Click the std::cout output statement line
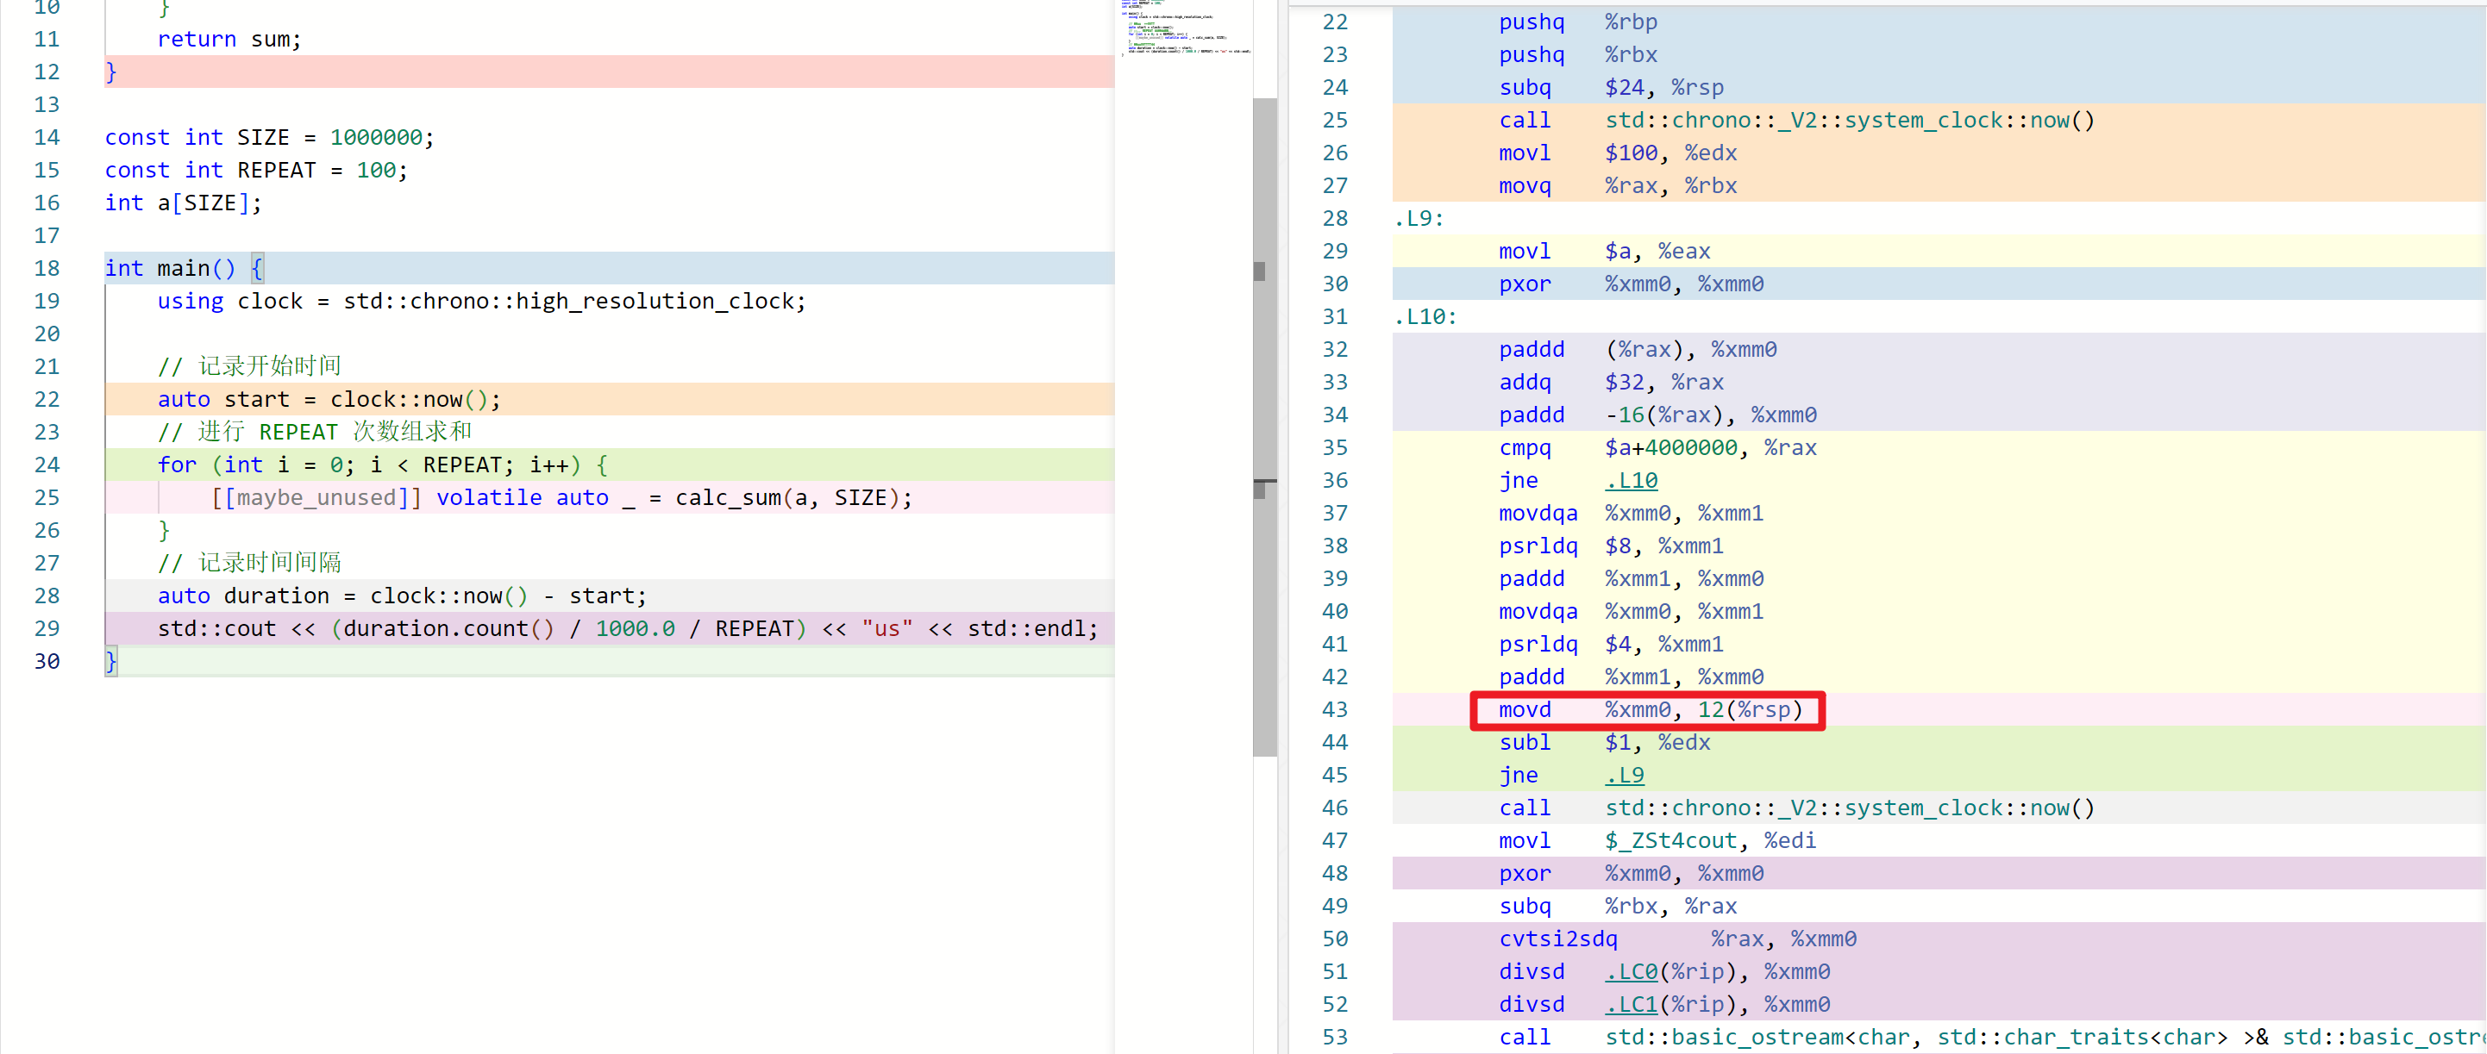 pos(628,628)
